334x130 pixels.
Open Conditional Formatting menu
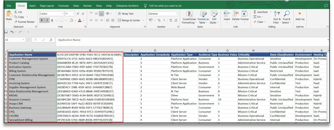pyautogui.click(x=189, y=18)
